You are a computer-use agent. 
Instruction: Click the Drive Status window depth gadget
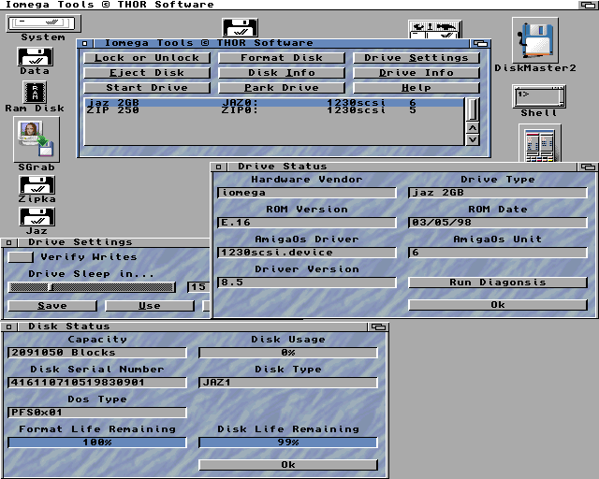click(x=588, y=167)
